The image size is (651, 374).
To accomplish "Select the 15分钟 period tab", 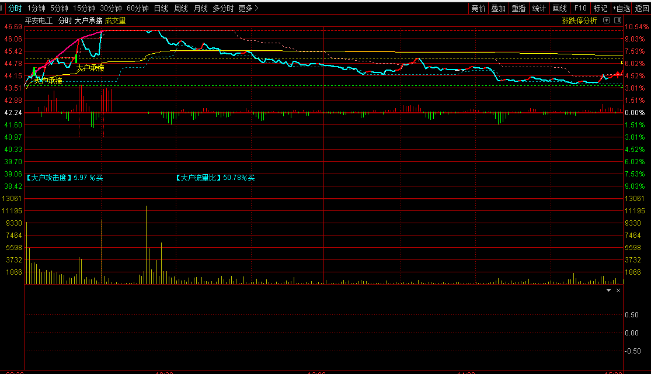I will click(x=84, y=8).
